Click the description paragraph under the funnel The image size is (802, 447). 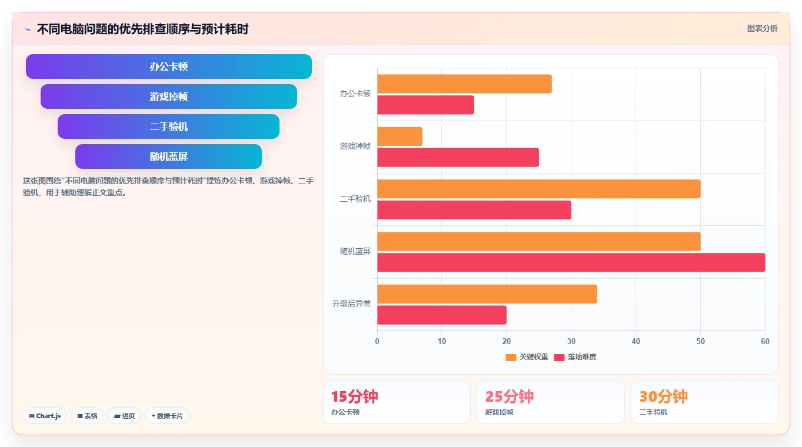click(x=168, y=186)
